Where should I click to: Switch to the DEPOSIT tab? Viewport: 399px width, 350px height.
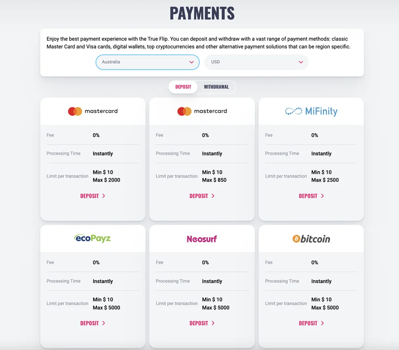click(183, 87)
